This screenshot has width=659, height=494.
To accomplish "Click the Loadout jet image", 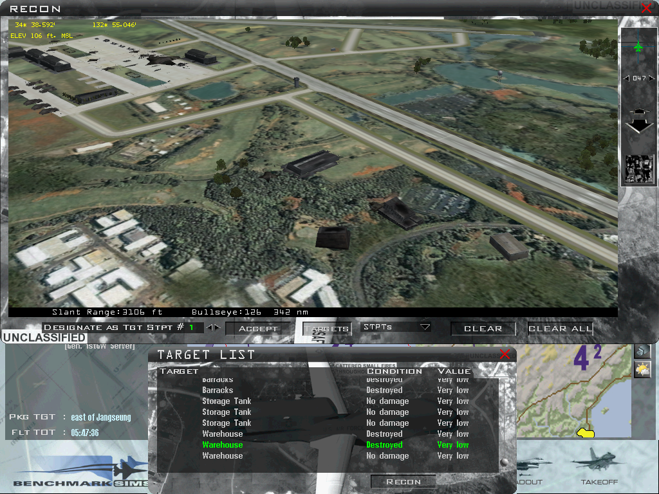I will pos(533,465).
